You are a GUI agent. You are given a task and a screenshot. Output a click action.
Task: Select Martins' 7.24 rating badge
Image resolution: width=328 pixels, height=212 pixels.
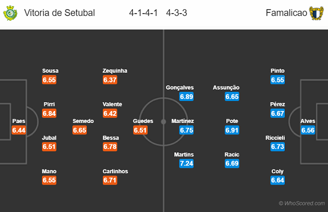point(186,163)
